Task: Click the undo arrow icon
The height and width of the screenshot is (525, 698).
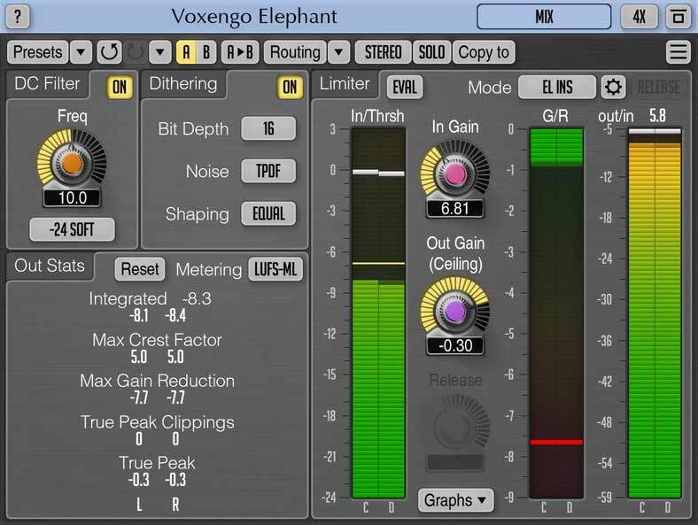Action: [x=109, y=52]
